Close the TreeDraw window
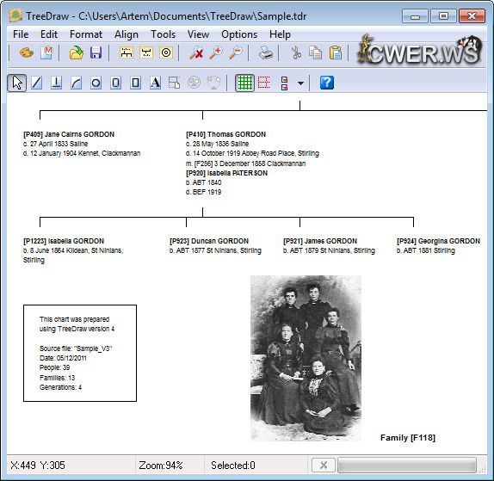494x481 pixels. (472, 15)
